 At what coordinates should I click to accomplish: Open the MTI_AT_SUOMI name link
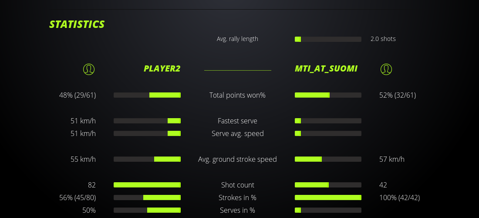326,68
